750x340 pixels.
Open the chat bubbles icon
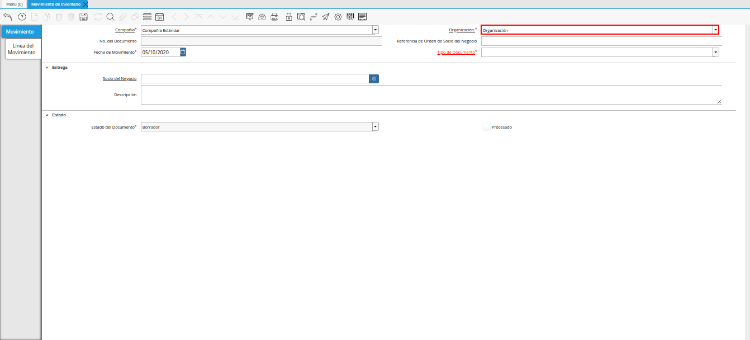tap(135, 17)
